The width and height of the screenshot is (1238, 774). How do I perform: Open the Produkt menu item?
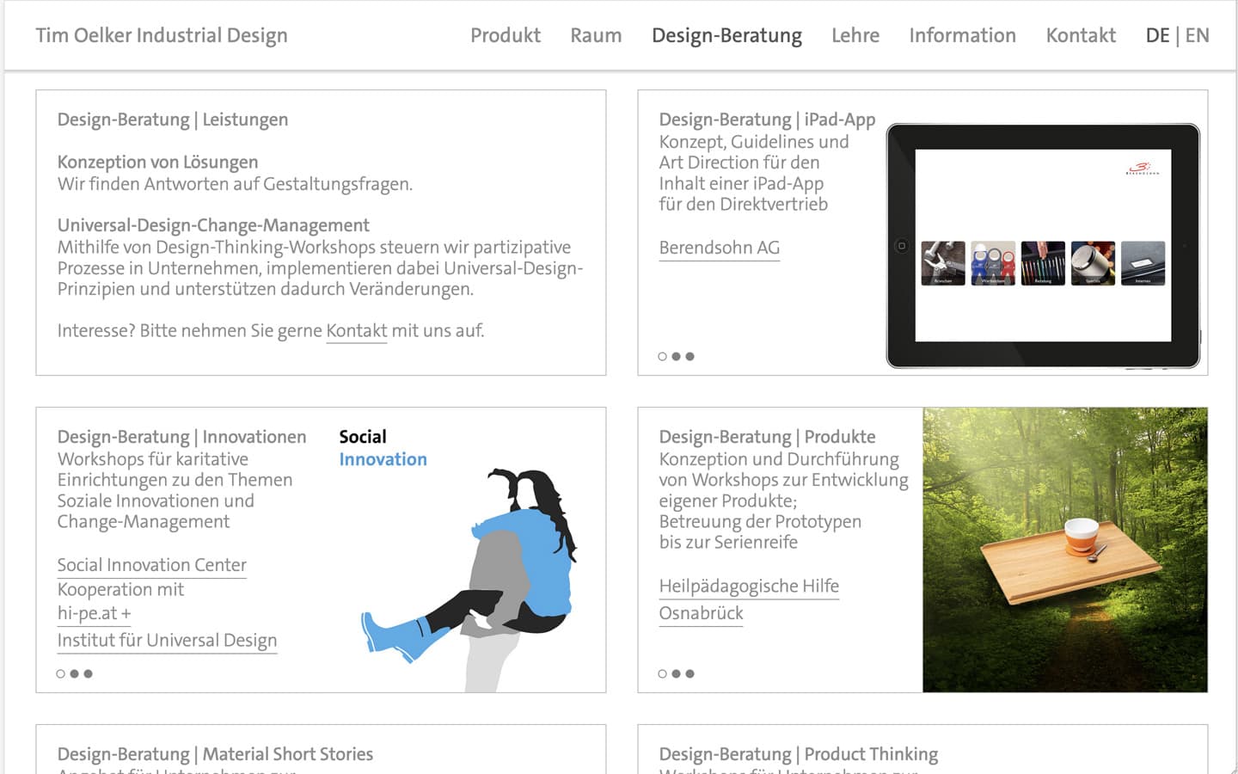[505, 35]
